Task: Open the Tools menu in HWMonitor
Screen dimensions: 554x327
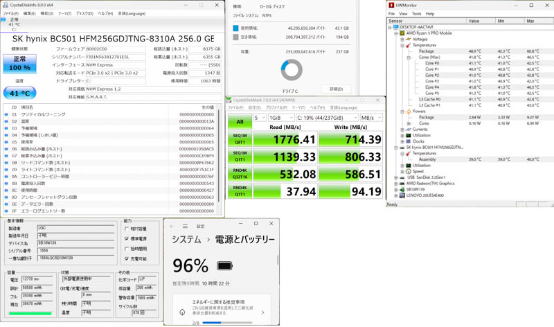Action: [416, 14]
